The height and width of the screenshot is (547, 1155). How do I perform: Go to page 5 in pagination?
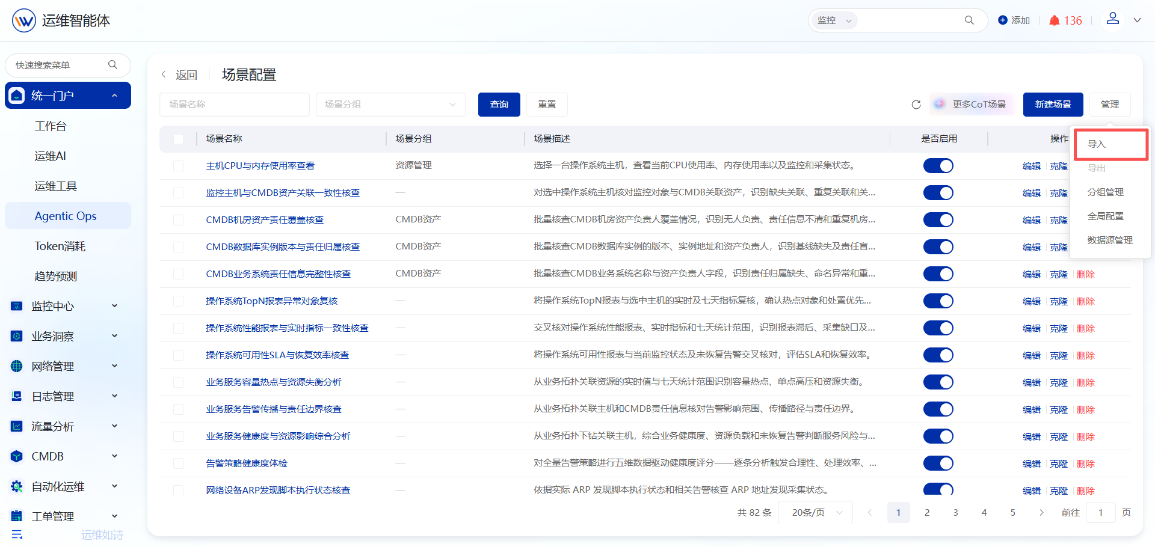(x=1012, y=513)
